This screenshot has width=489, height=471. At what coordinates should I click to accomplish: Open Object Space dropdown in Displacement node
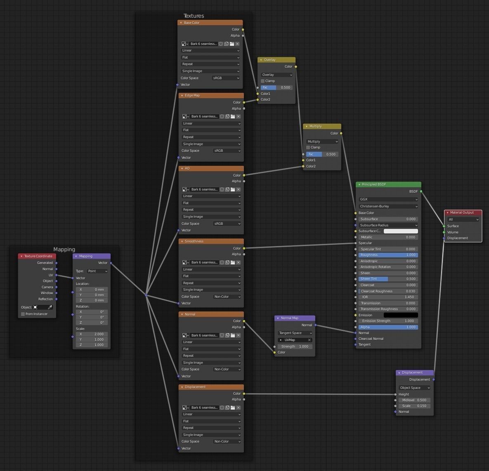pos(414,388)
